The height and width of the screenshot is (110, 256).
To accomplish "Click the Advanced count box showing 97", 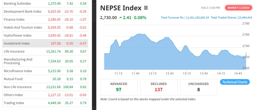I will 119,87.
